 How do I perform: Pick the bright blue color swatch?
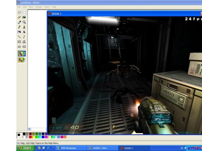click(x=43, y=137)
